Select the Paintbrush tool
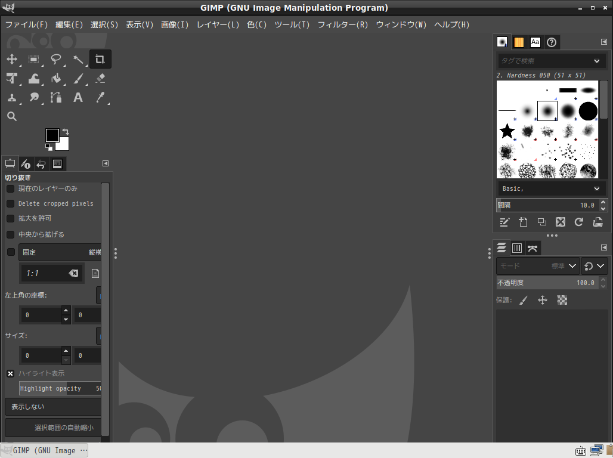Image resolution: width=613 pixels, height=458 pixels. pyautogui.click(x=78, y=78)
